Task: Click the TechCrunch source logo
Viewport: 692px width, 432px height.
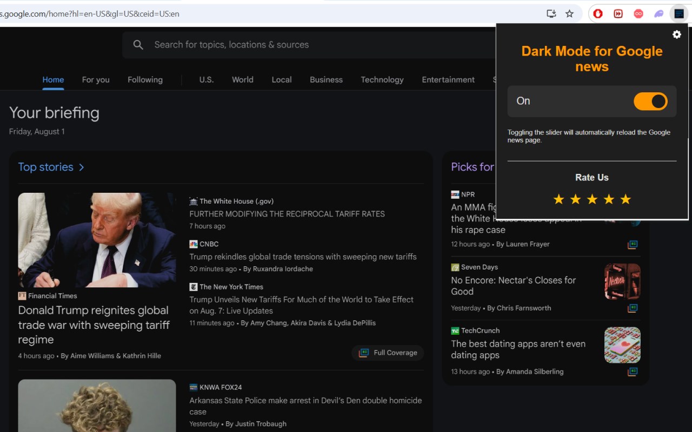Action: point(455,331)
